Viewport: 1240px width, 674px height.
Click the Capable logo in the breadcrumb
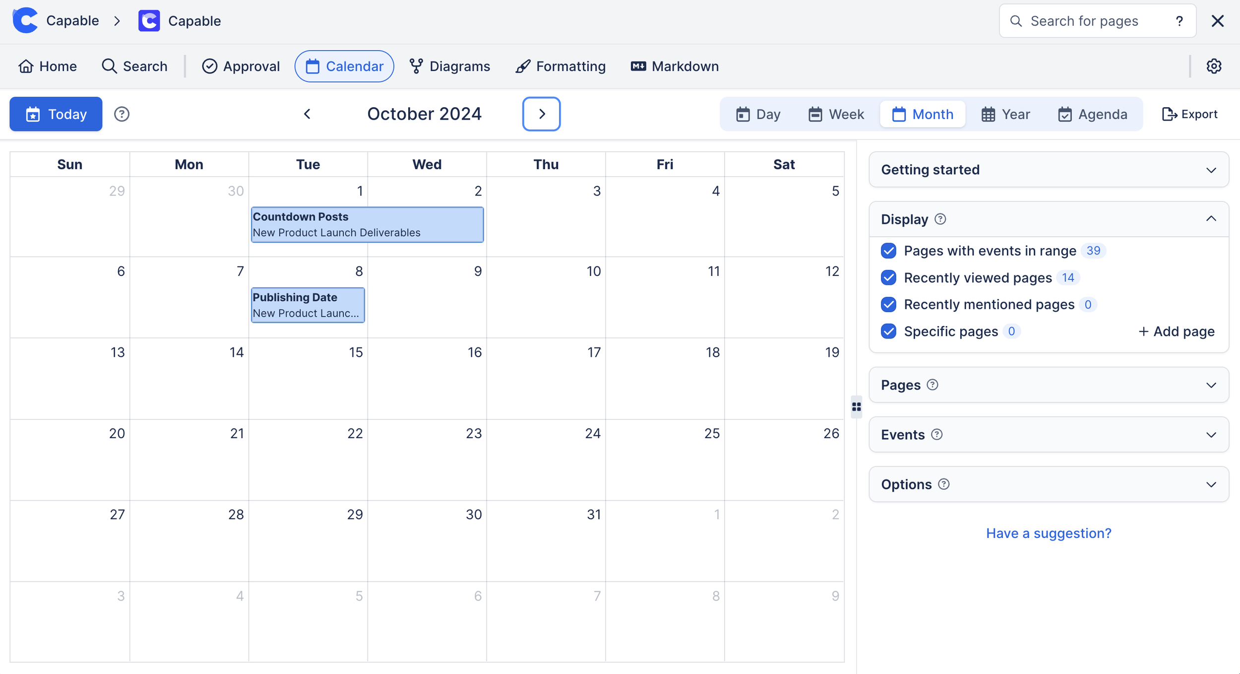pos(25,21)
